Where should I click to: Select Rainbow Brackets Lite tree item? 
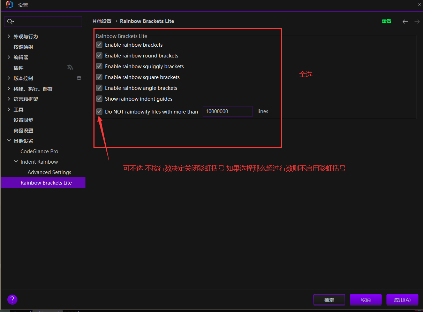43,182
